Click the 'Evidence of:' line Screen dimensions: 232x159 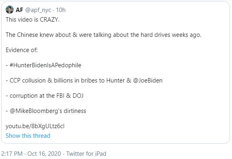[x=22, y=50]
